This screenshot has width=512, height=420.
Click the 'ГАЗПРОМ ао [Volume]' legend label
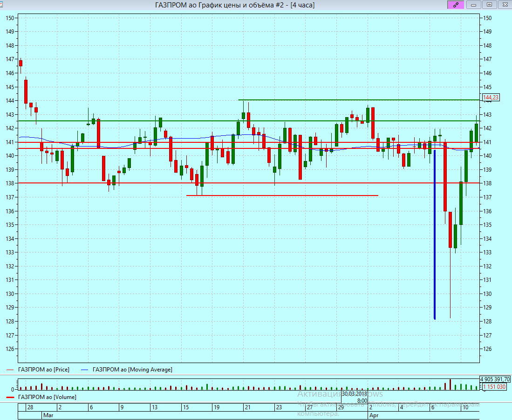coord(47,397)
